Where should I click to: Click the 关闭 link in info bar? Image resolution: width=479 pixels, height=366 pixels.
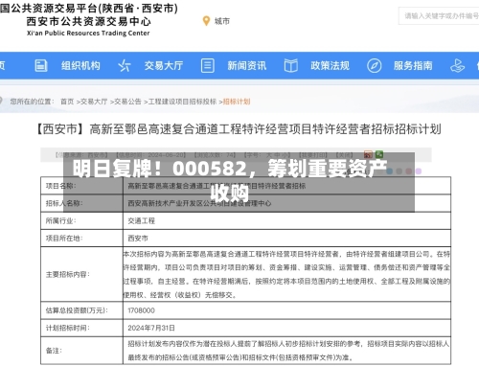coord(344,155)
